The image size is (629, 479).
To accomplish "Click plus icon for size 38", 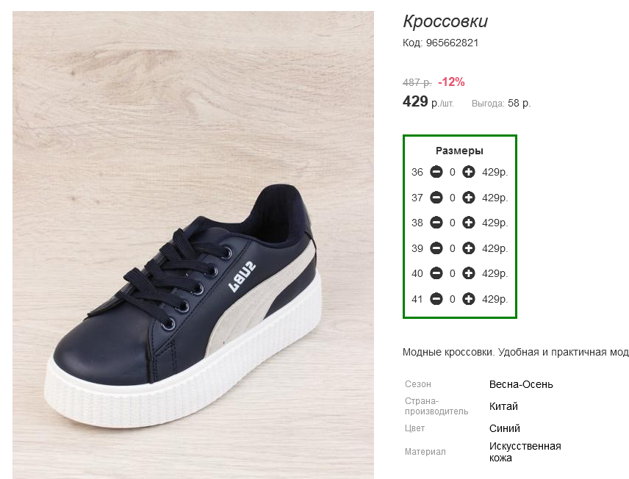I will 468,223.
